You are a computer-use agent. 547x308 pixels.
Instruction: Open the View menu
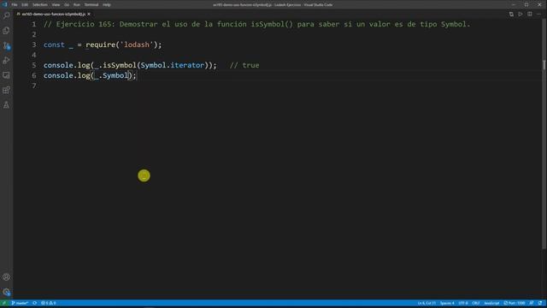point(56,5)
